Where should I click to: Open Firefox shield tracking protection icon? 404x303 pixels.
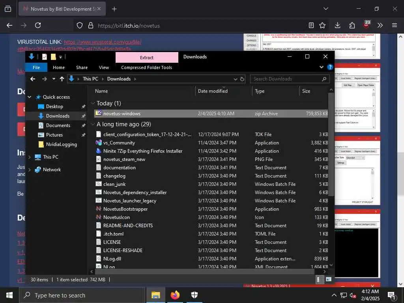[80, 25]
